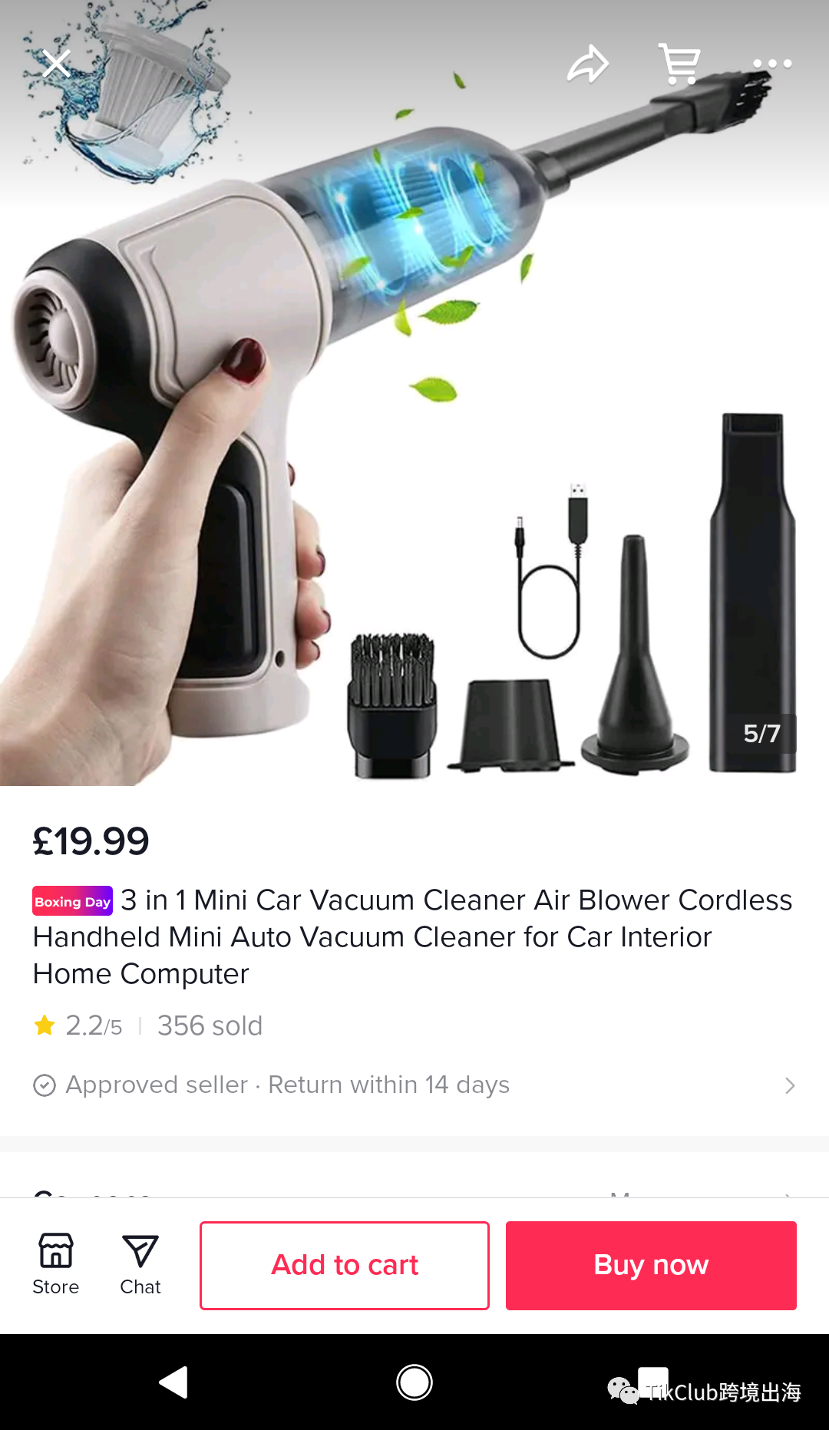Open the Store icon

56,1264
